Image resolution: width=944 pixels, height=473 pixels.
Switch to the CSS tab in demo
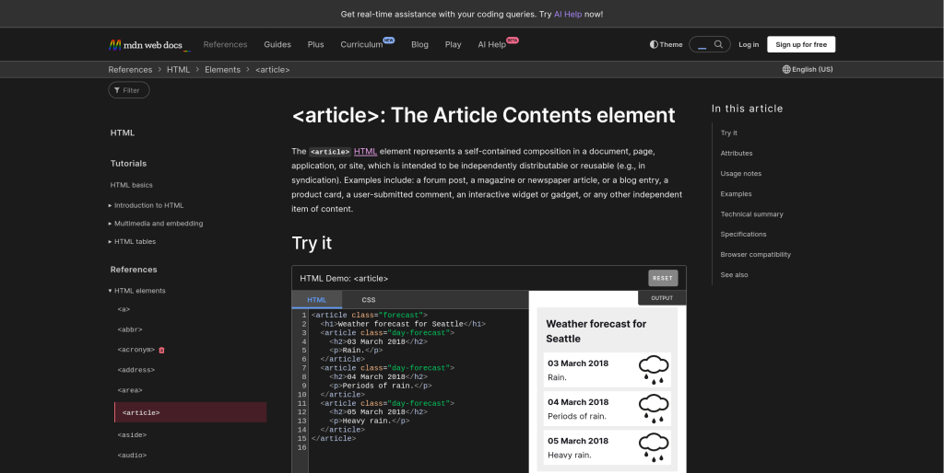coord(369,300)
